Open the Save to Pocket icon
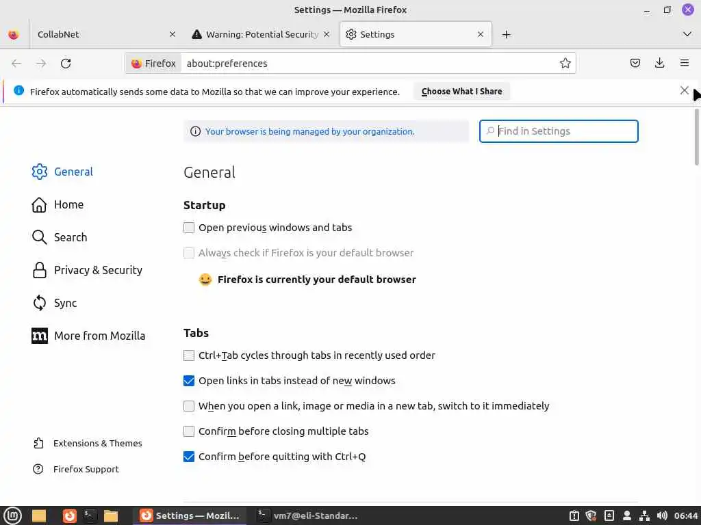701x525 pixels. point(635,63)
